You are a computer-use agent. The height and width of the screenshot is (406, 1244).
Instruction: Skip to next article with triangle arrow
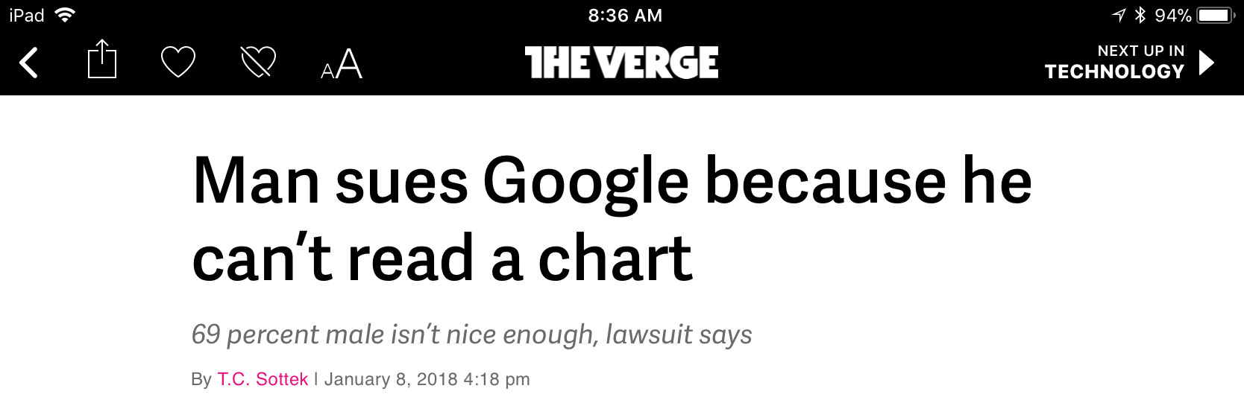pyautogui.click(x=1207, y=63)
